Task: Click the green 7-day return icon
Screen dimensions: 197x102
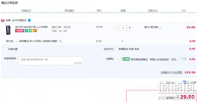Action: click(x=26, y=31)
